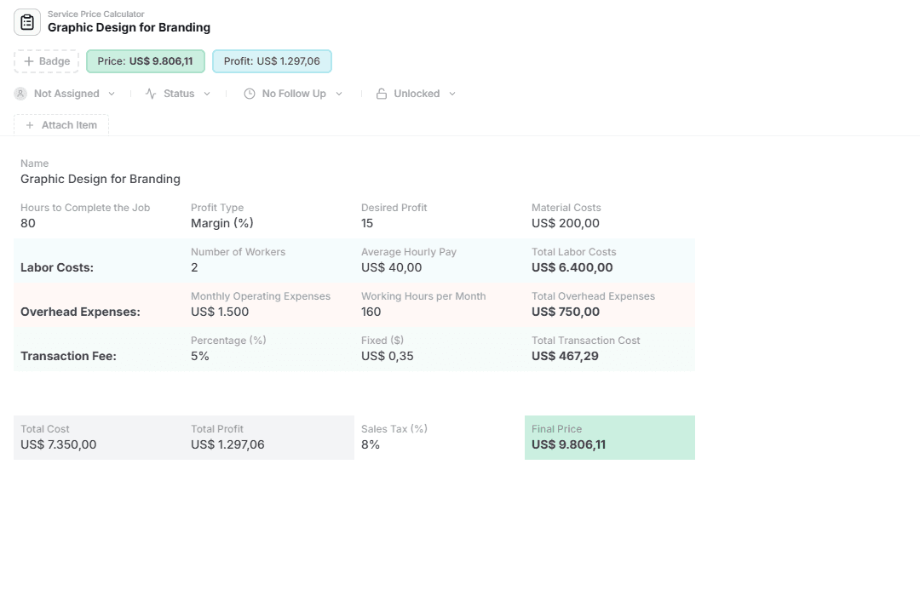Click Total Overhead Expenses US$ 750,00
This screenshot has width=920, height=613.
click(x=566, y=312)
